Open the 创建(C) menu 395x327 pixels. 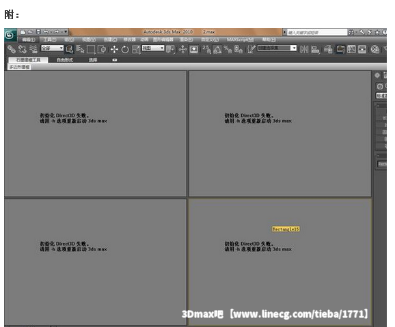point(110,40)
